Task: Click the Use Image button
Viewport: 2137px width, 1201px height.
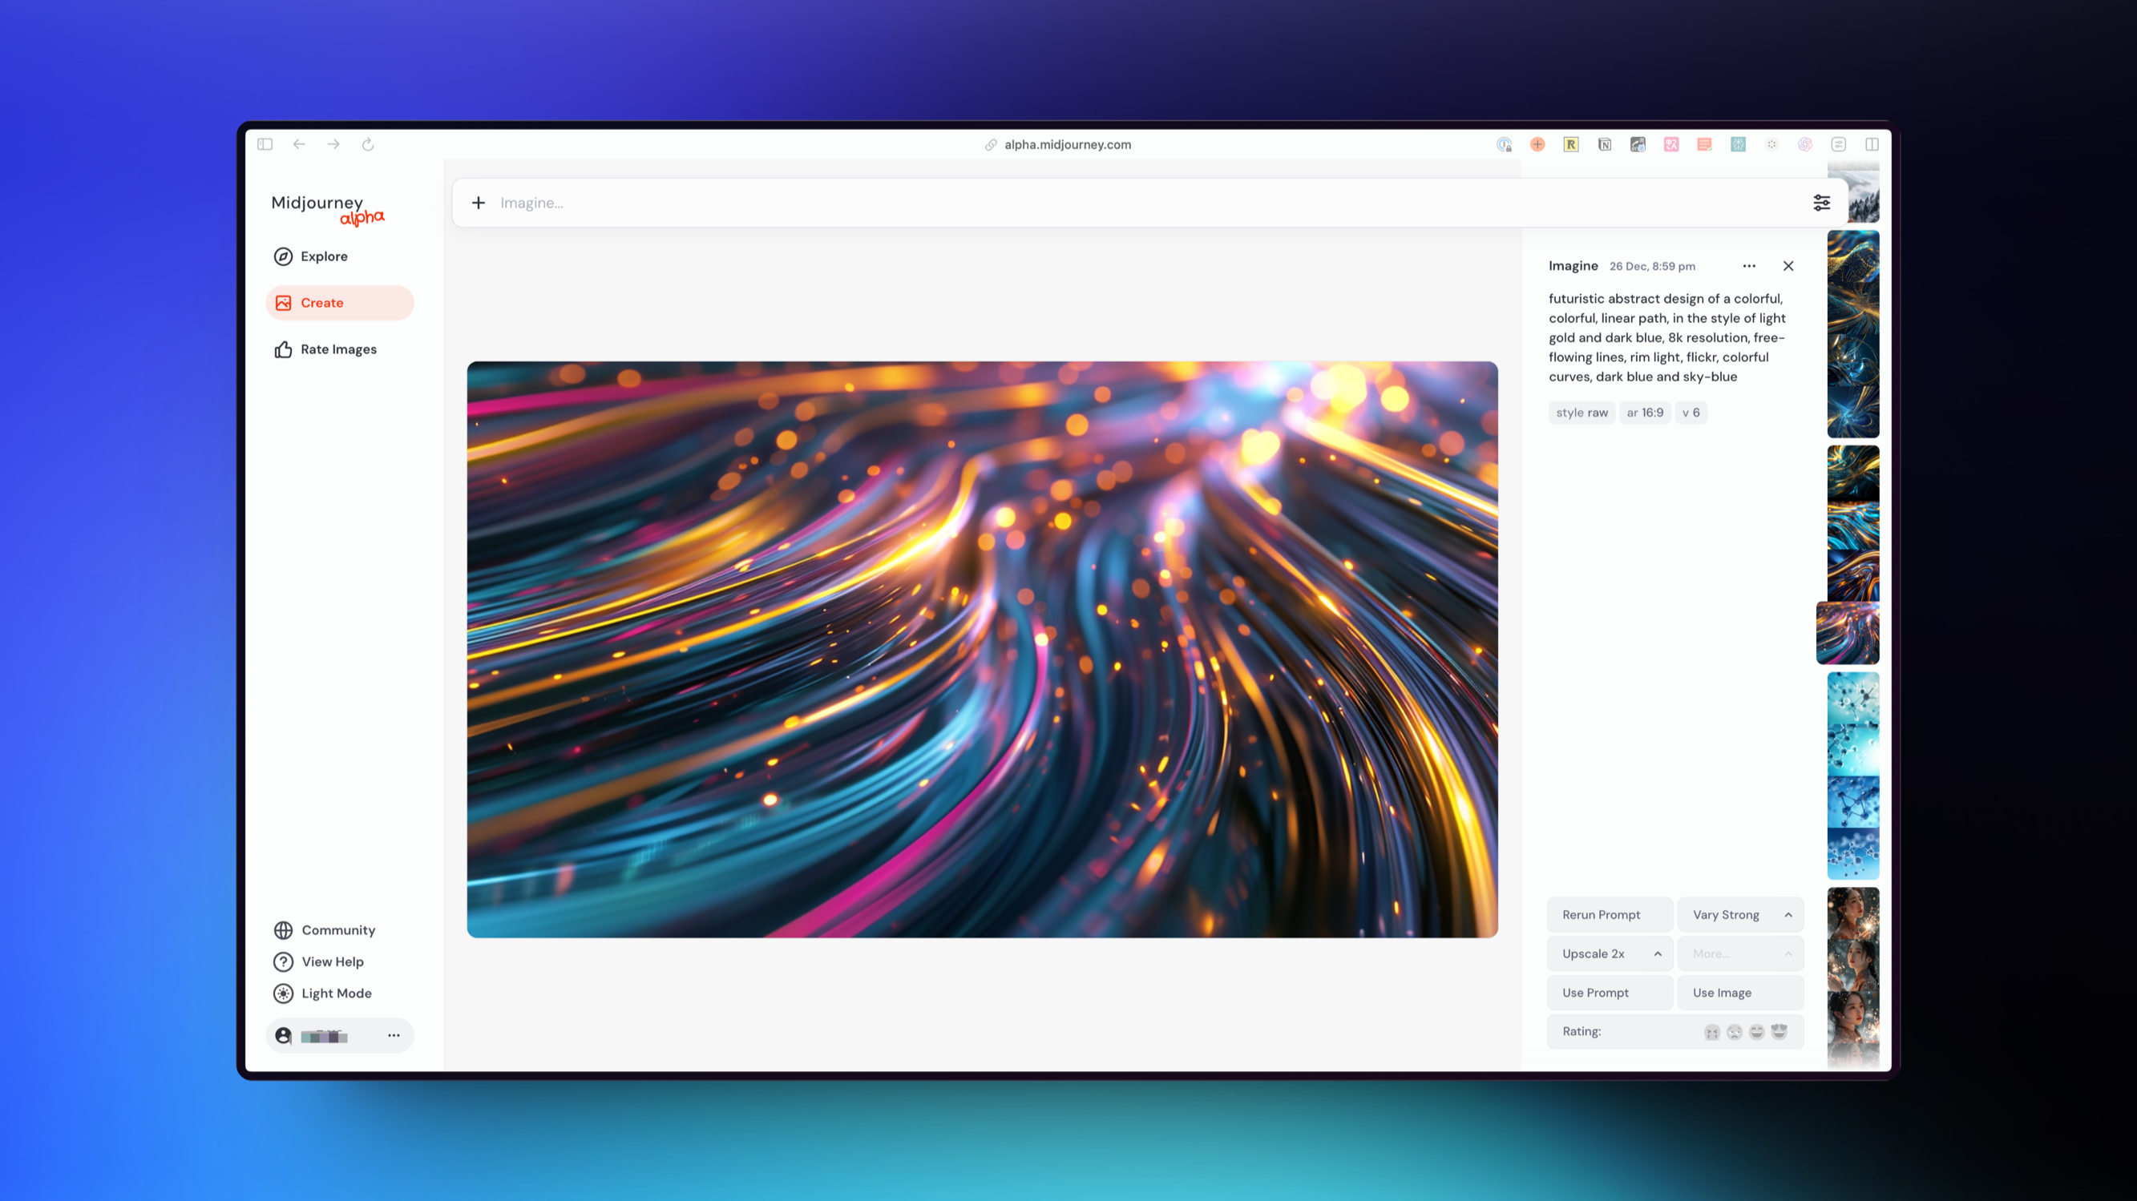Action: coord(1739,992)
